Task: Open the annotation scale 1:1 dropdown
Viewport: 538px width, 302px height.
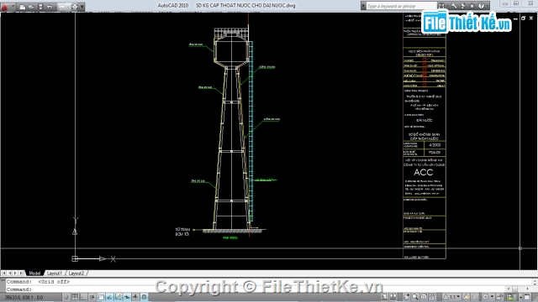Action: tap(454, 297)
